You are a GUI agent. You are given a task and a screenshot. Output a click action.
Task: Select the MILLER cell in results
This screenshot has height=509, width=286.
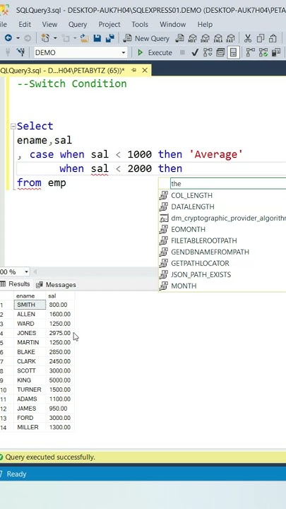(x=30, y=427)
